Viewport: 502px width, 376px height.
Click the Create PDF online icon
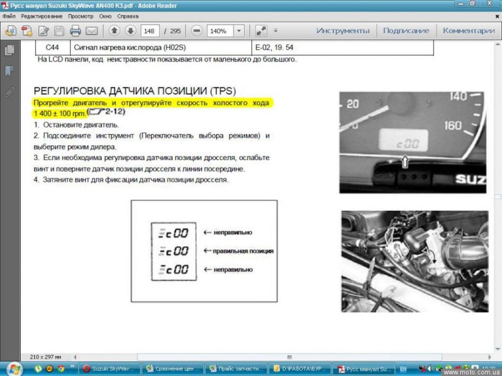[x=10, y=31]
